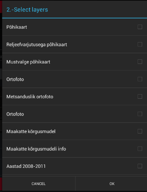This screenshot has width=147, height=192.
Task: Tick the Mustvalge põhikaart checkbox
Action: pos(140,62)
